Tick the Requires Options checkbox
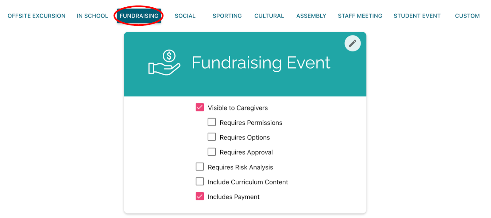This screenshot has height=218, width=491. tap(212, 137)
